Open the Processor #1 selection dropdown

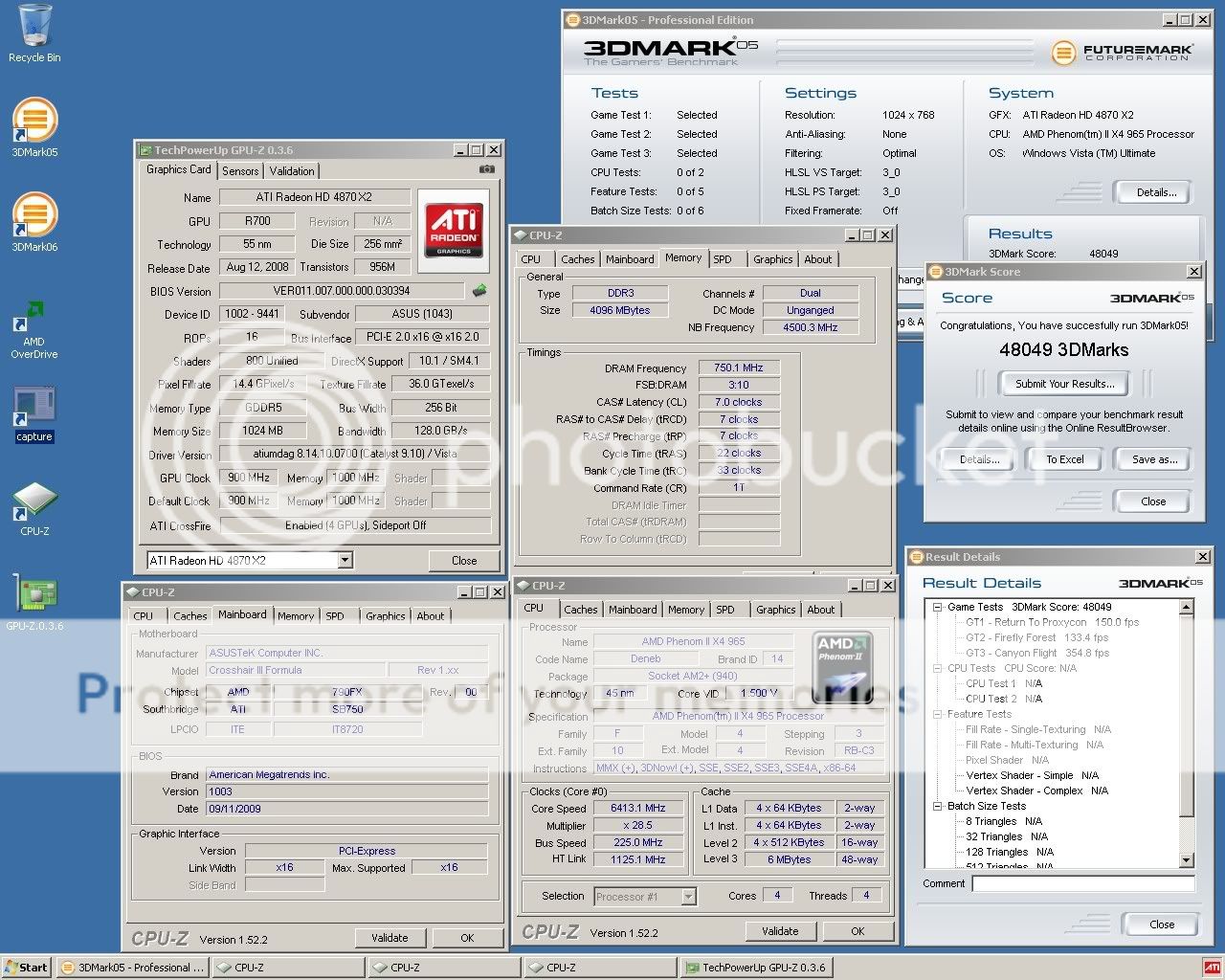pyautogui.click(x=688, y=897)
